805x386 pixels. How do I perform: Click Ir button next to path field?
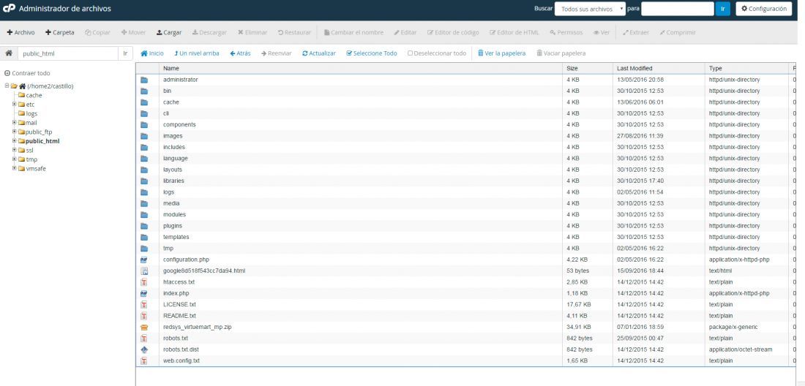(x=126, y=53)
